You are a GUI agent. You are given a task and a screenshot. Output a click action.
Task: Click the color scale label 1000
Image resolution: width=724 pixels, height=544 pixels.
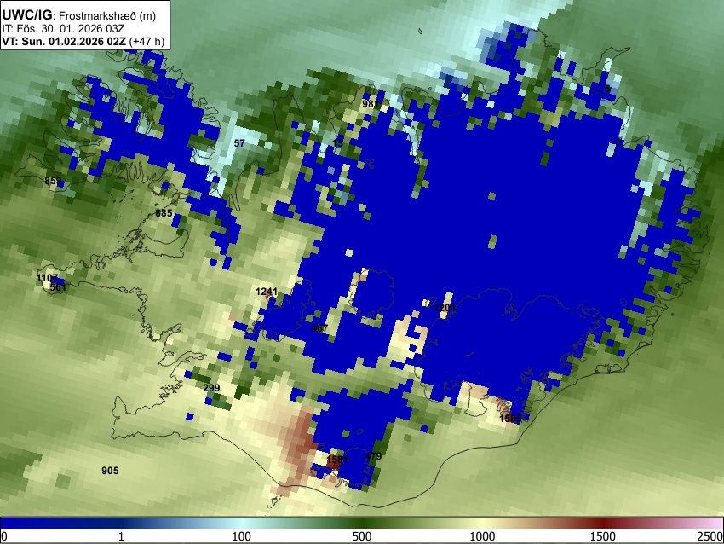482,536
